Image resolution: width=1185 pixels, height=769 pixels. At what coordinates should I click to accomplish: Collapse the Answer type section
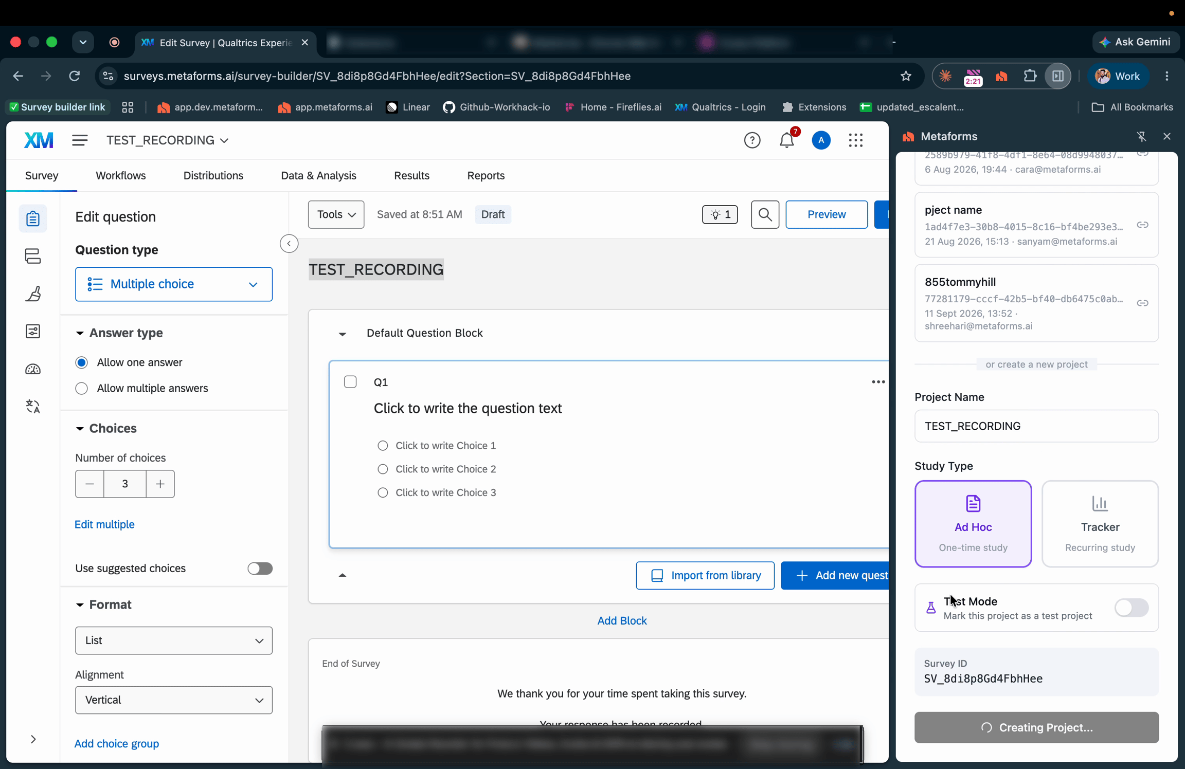point(80,333)
